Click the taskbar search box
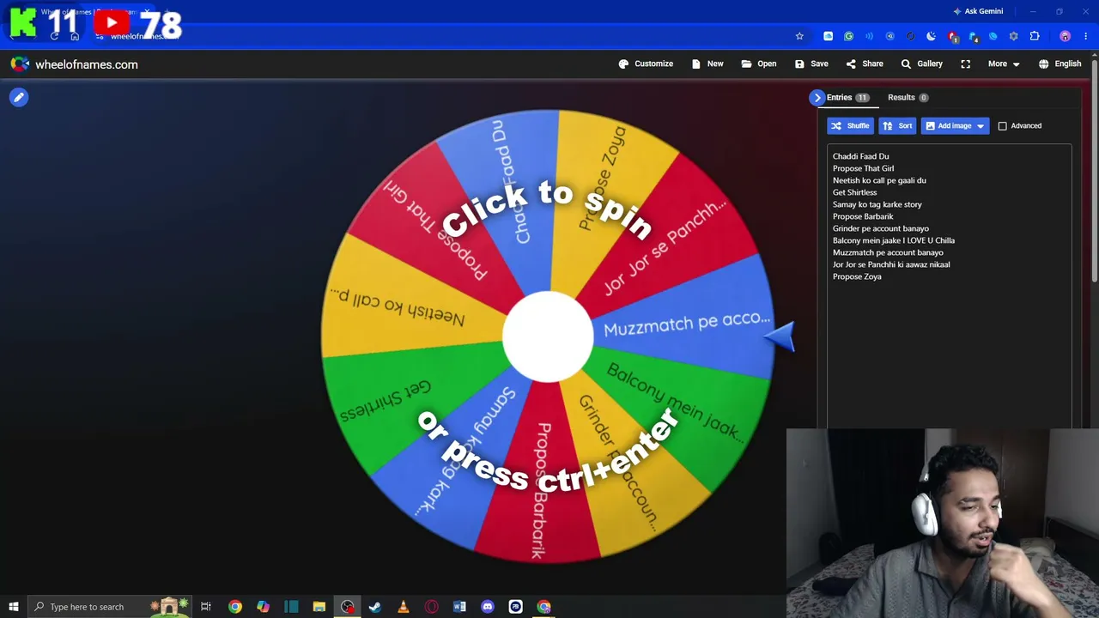 coord(110,607)
